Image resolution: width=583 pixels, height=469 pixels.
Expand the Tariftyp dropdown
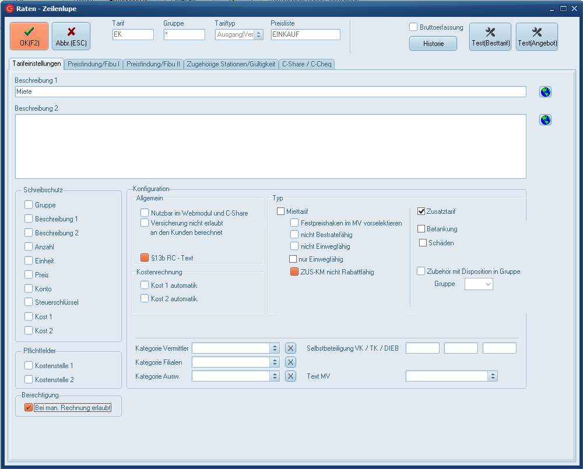coord(259,35)
